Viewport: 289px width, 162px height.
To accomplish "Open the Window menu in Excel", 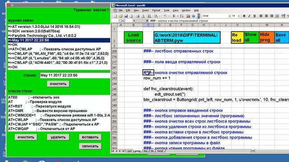I will 186,10.
